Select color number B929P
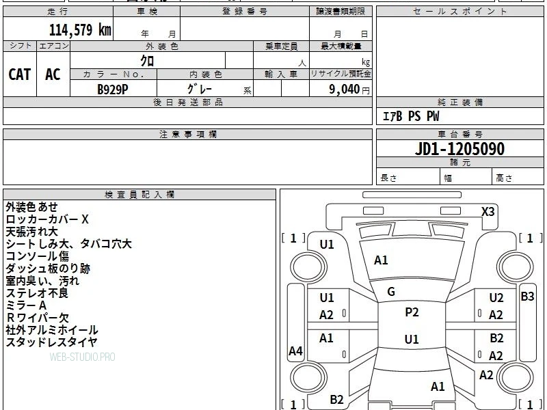The height and width of the screenshot is (410, 547). click(112, 90)
